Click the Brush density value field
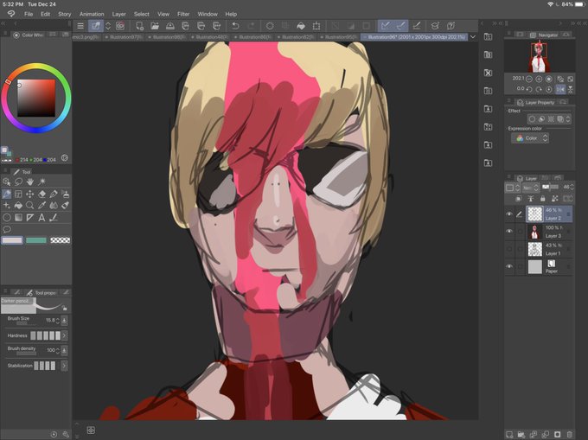588x440 pixels. (x=51, y=350)
